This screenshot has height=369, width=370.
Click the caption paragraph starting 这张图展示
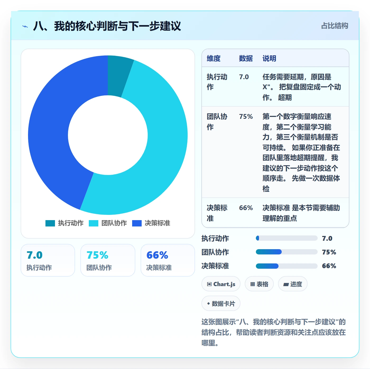(x=274, y=332)
